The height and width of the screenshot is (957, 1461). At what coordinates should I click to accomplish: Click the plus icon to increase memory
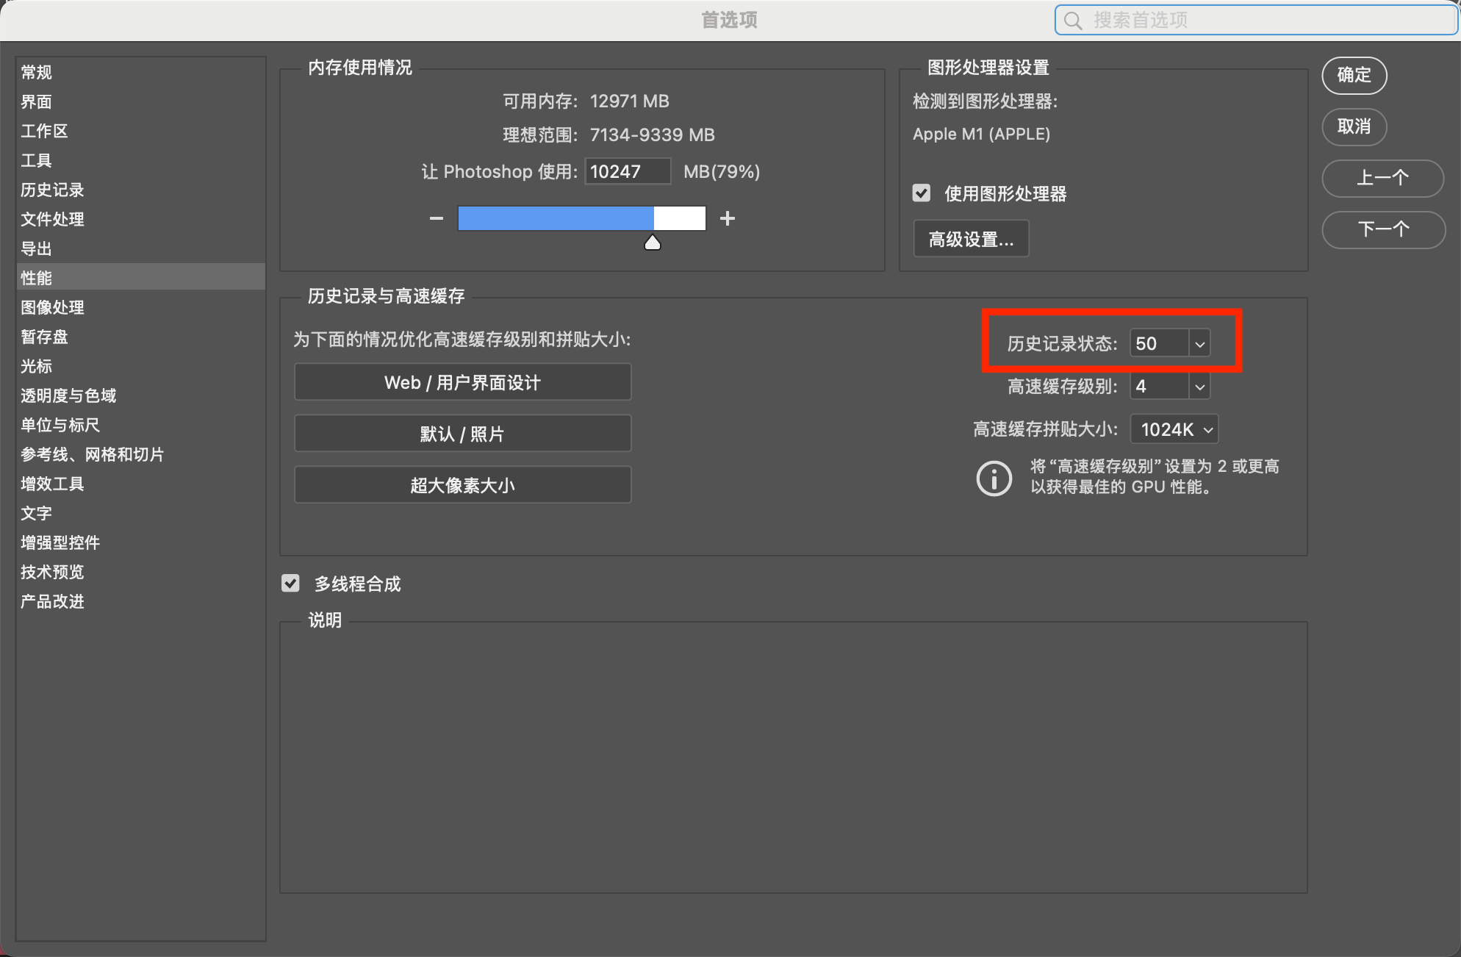click(x=728, y=218)
